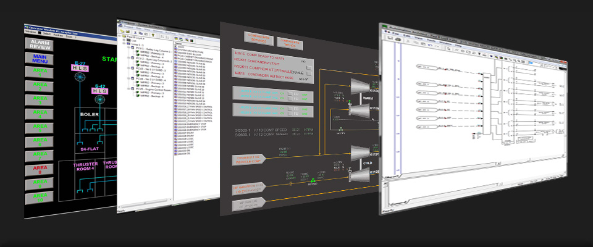Click the red AREA 8 button
The image size is (593, 247).
pos(40,169)
